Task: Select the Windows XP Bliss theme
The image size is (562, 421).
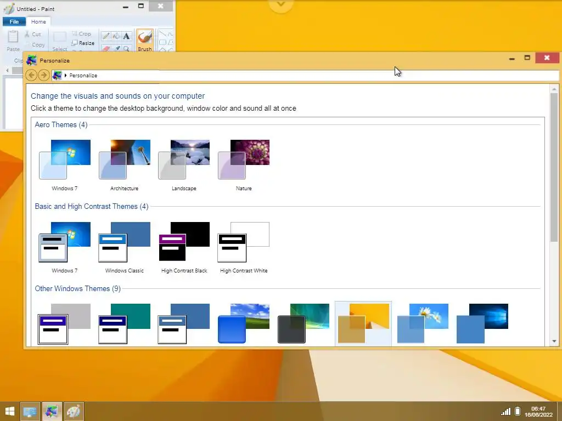Action: (244, 323)
